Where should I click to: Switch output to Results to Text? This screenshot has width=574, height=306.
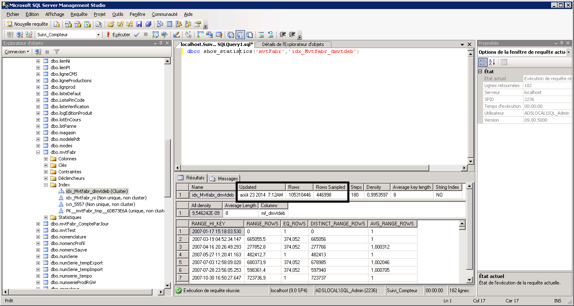(231, 35)
